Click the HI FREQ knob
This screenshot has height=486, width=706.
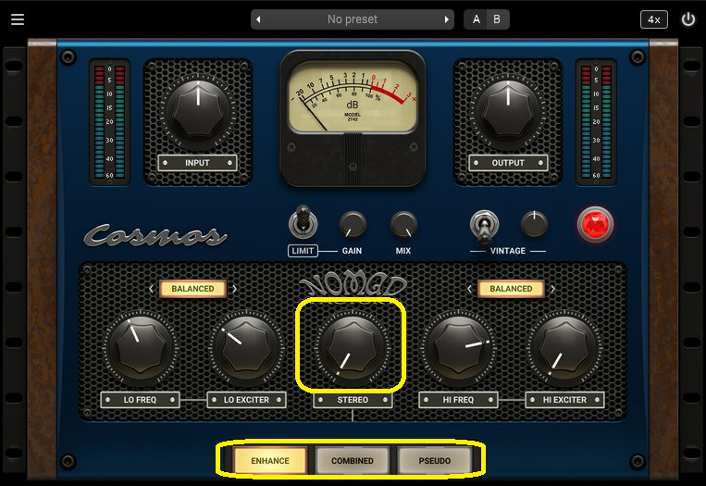(458, 347)
